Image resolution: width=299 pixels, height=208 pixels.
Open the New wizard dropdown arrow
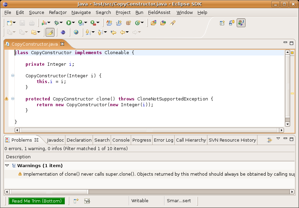point(14,23)
